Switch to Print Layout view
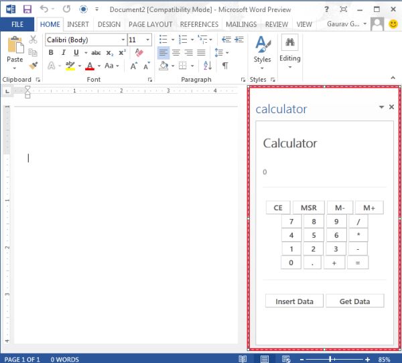Image resolution: width=402 pixels, height=363 pixels. coord(265,359)
